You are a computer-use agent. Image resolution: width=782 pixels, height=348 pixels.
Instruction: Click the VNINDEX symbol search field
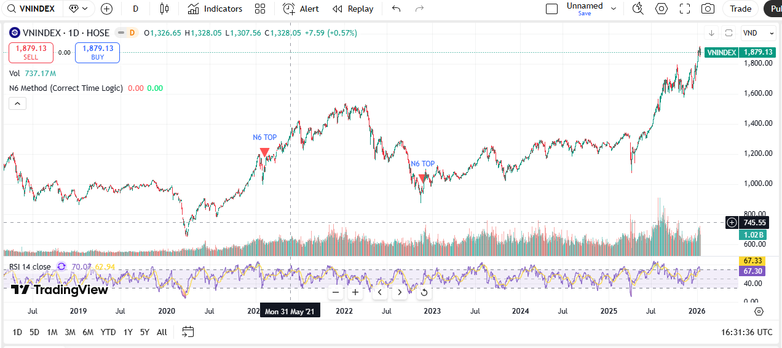(x=31, y=9)
